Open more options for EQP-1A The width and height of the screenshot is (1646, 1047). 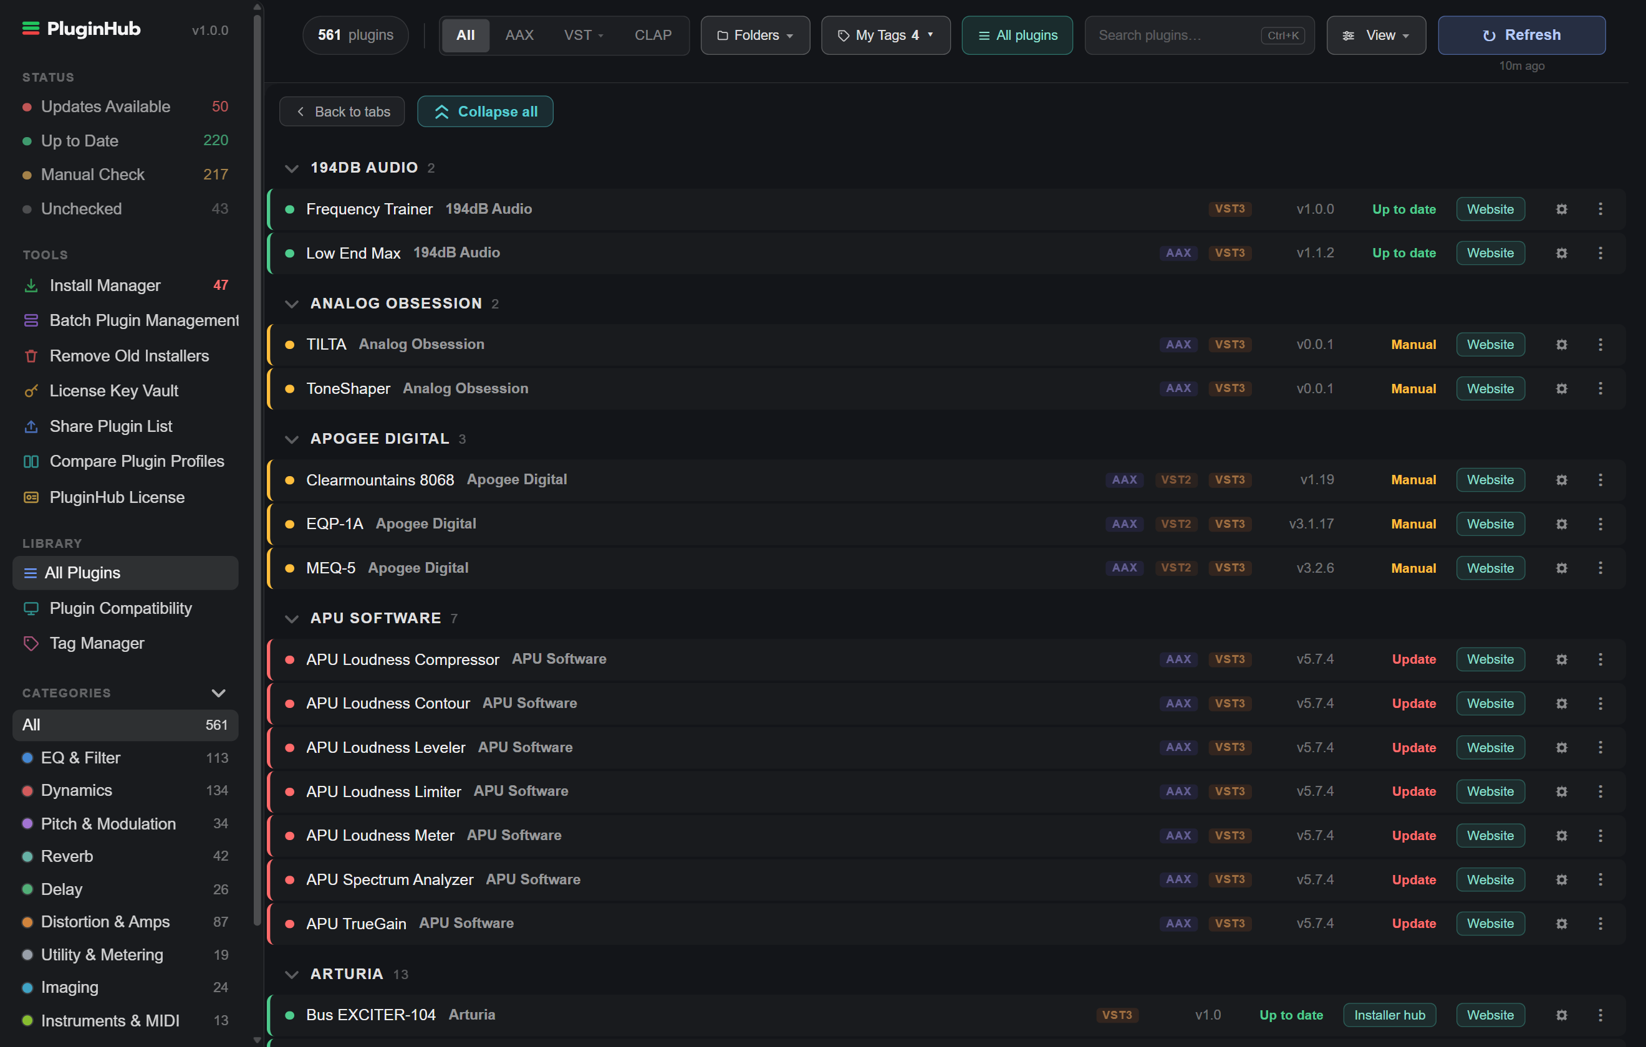click(1600, 524)
